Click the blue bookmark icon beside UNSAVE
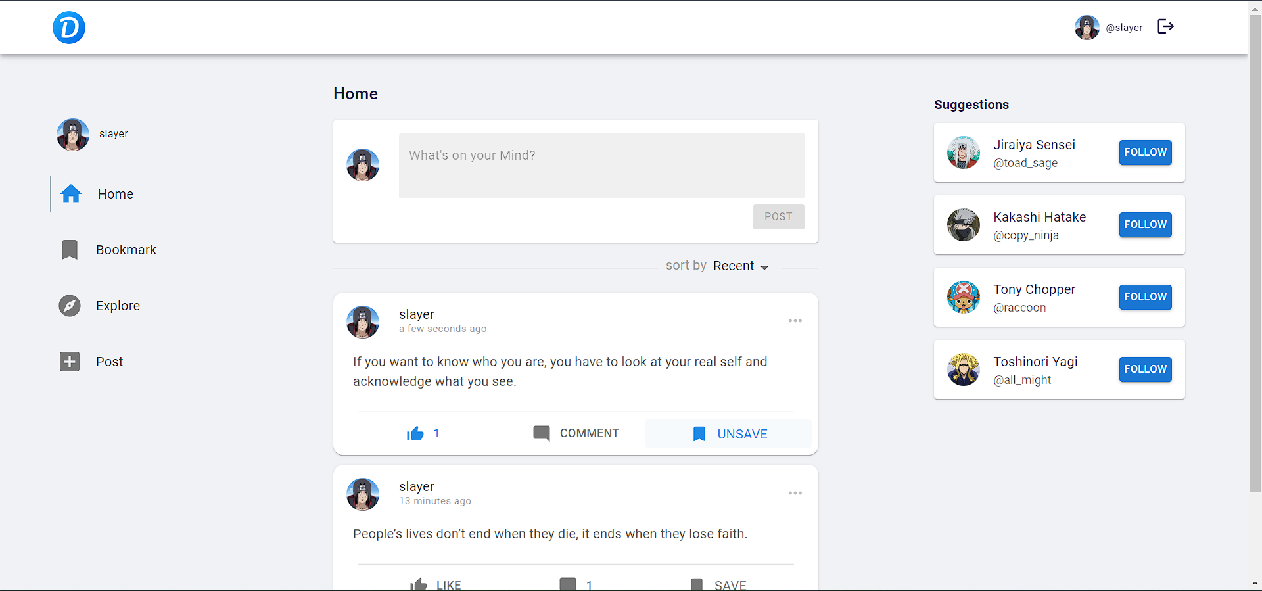 click(699, 434)
